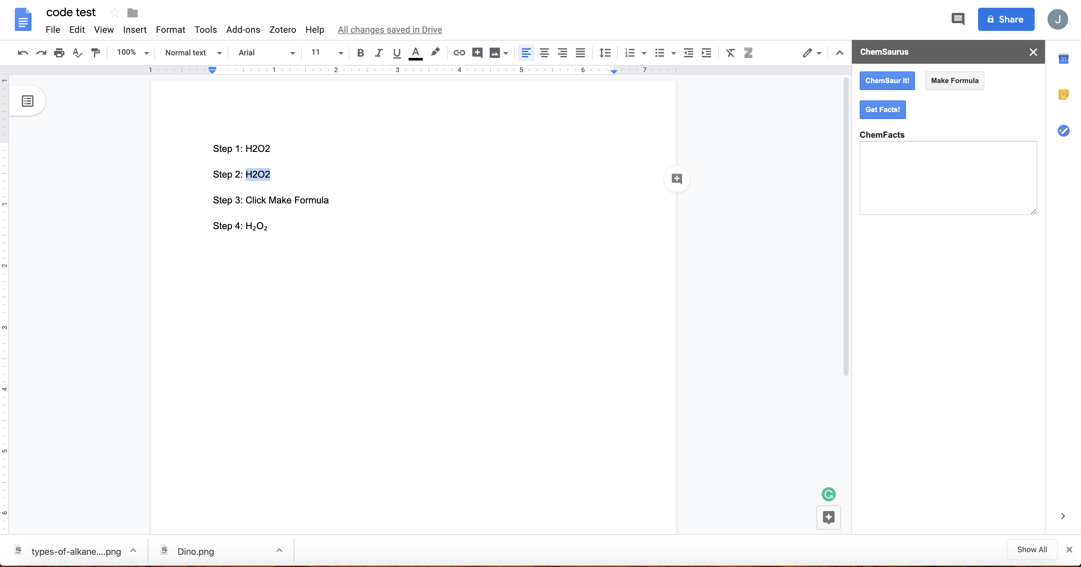Toggle italic formatting

379,52
